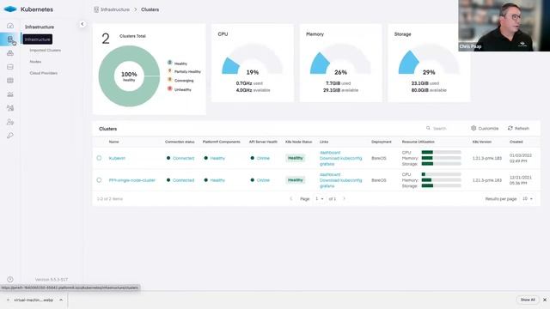Click the Refresh button
Viewport: 550px width, 309px height.
518,128
